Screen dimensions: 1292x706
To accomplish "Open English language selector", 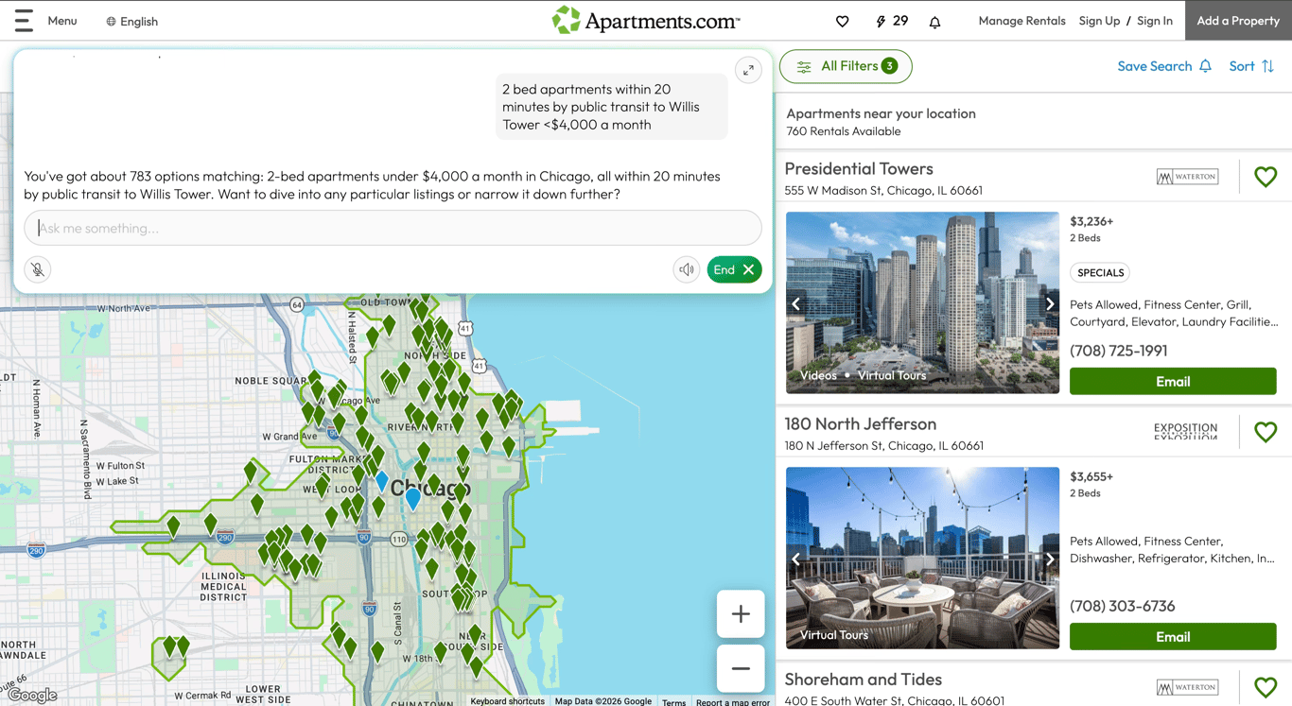I will point(132,21).
